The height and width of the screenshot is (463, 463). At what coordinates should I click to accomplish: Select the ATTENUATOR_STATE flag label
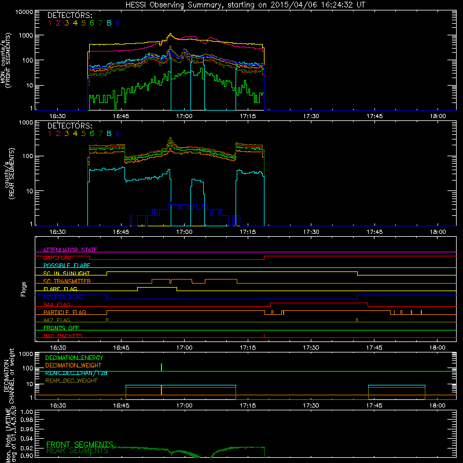70,250
